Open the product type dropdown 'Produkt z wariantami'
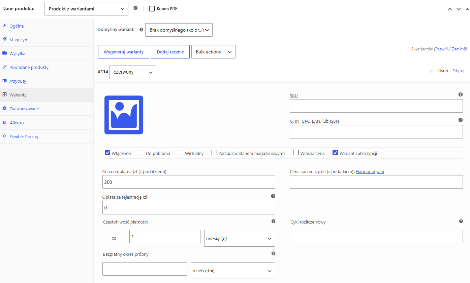 coord(86,9)
